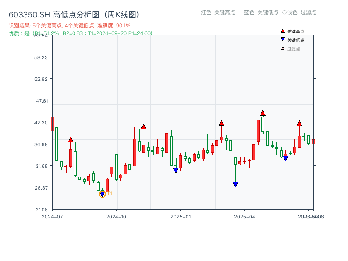The height and width of the screenshot is (261, 348).
Task: Click the small blue key-low triangle near June 2025
Action: tap(285, 159)
